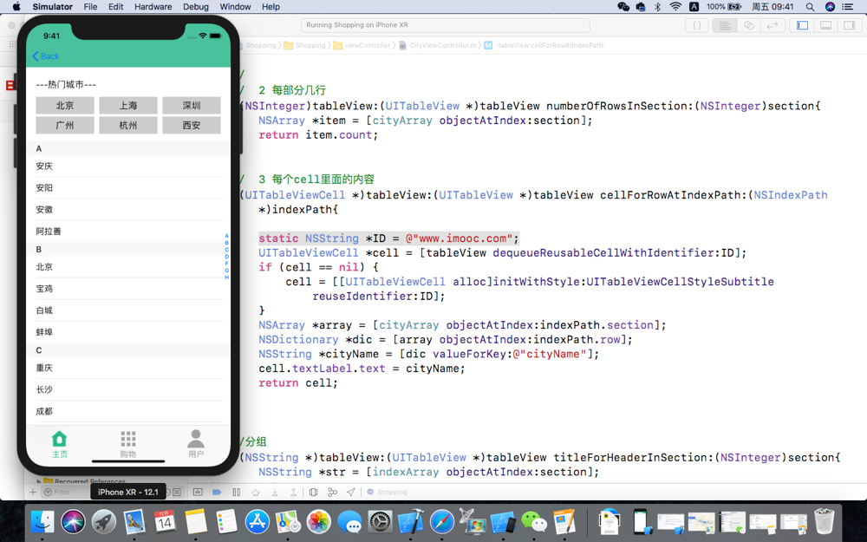Open Launchpad from the Dock

click(104, 521)
